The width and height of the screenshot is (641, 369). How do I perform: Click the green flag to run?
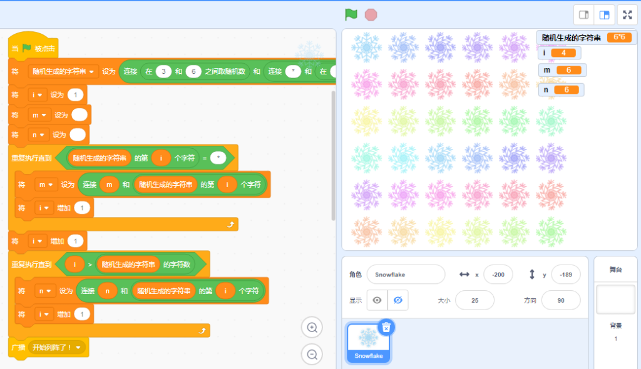351,15
